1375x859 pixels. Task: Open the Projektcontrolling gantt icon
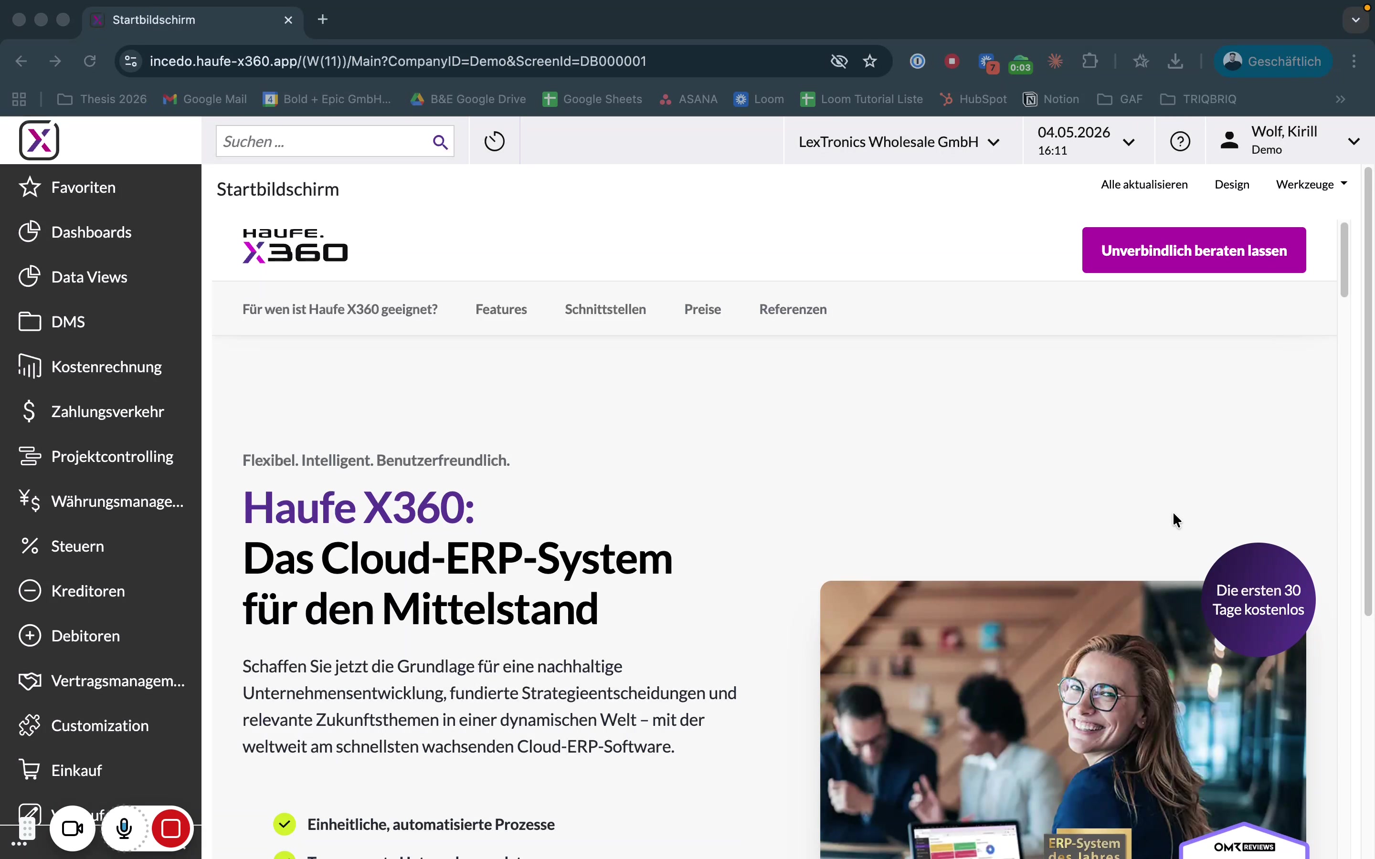30,456
